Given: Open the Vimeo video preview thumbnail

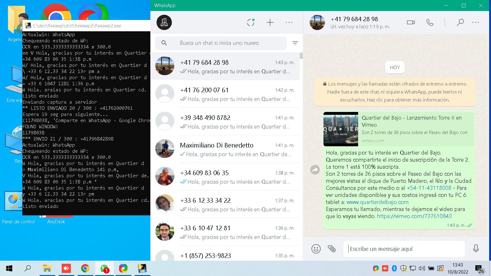Looking at the screenshot, I should pos(341,129).
